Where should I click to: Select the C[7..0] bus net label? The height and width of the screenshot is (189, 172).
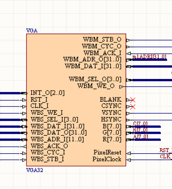[140, 124]
